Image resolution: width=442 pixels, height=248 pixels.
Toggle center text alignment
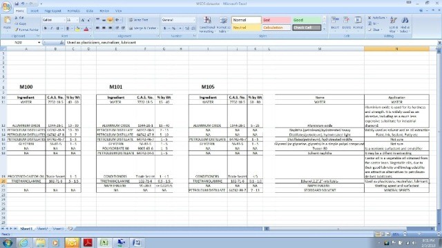tap(104, 28)
